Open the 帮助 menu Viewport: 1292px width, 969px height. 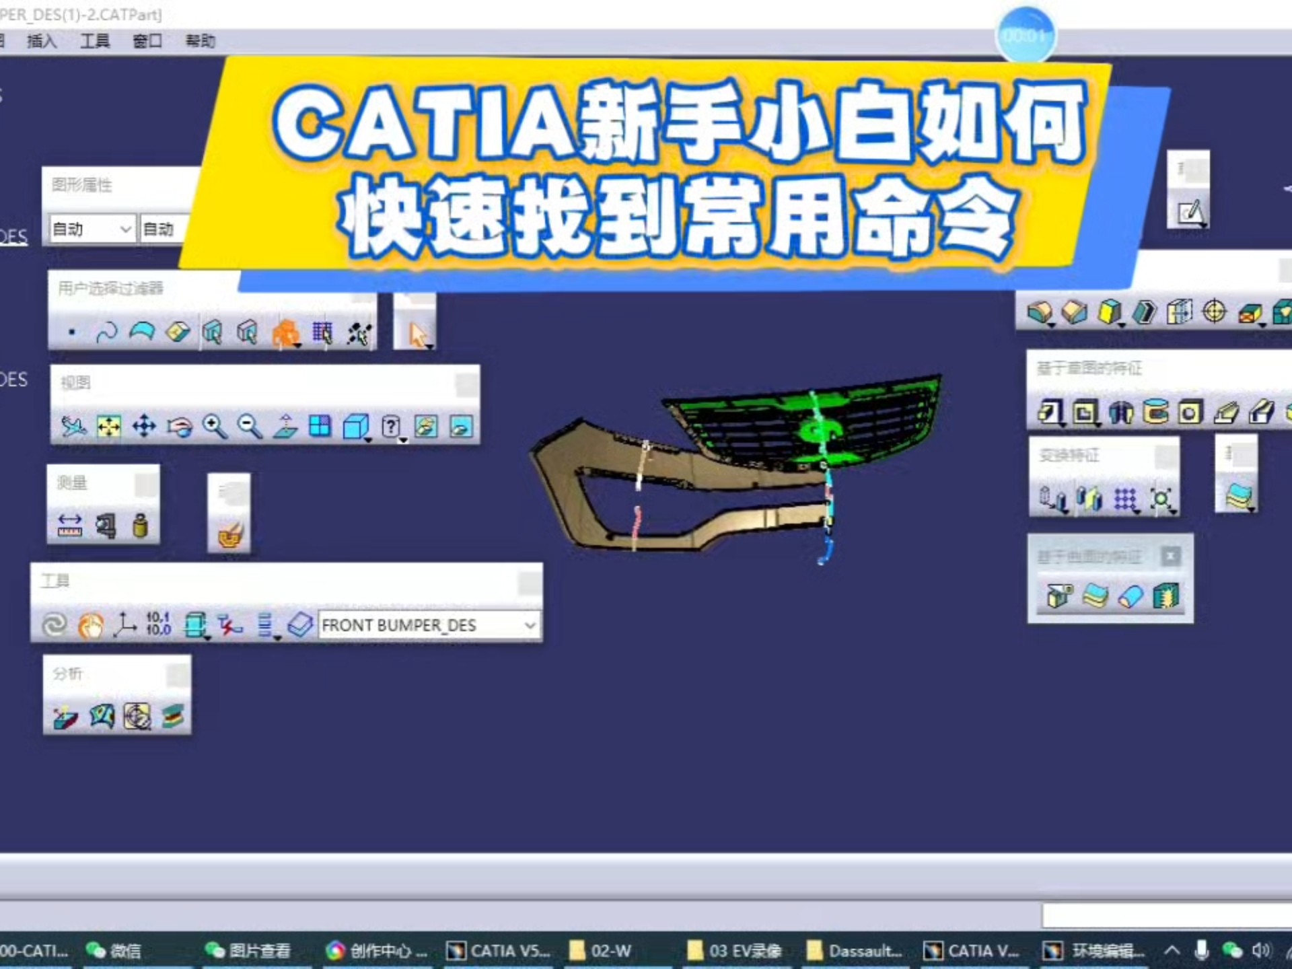pos(200,41)
